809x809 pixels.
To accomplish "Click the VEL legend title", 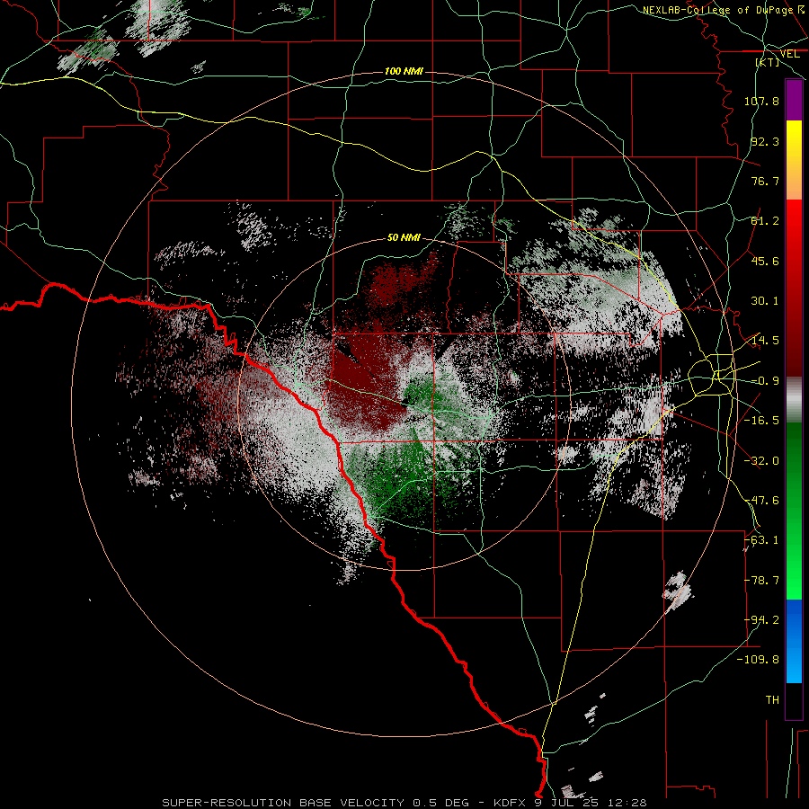I will pos(789,54).
